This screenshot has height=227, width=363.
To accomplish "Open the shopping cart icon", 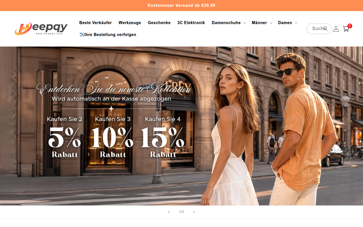I will tap(346, 29).
